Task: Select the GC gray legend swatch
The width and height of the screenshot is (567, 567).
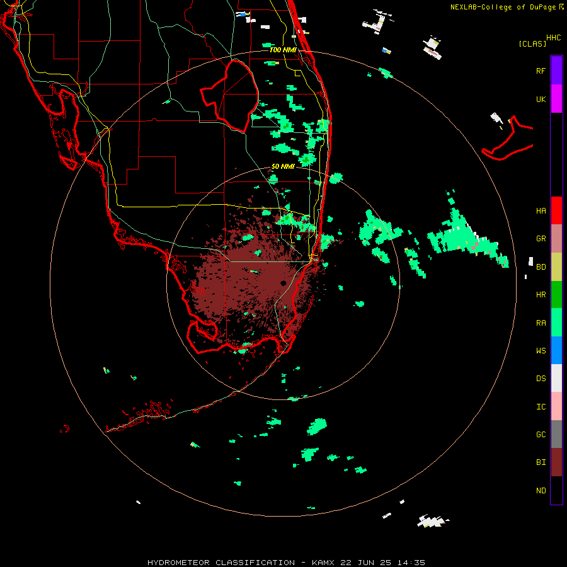Action: tap(556, 434)
